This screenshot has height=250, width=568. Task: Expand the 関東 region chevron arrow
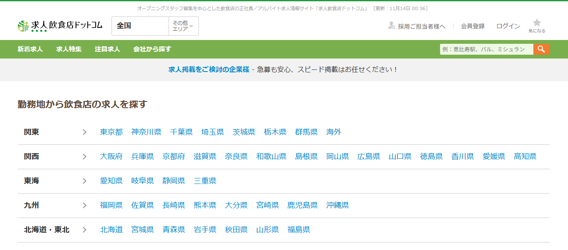pos(84,132)
